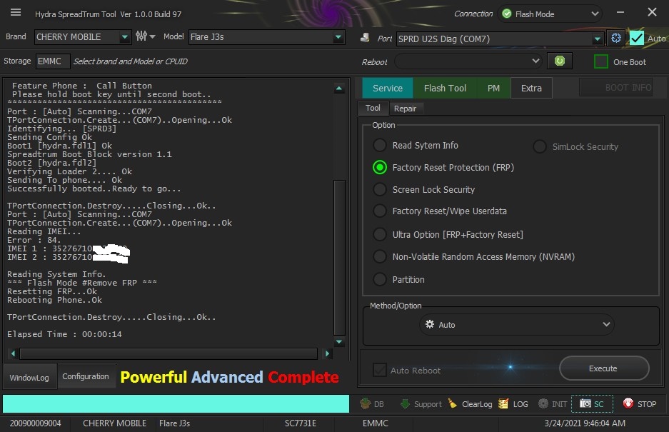Click the brand filter settings icon
This screenshot has height=432, width=669.
[x=141, y=36]
